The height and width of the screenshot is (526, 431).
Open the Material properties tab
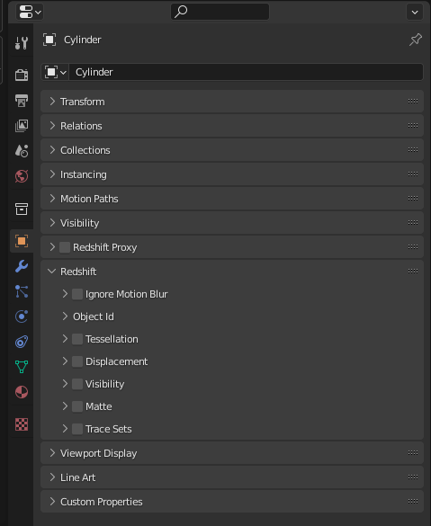(22, 392)
